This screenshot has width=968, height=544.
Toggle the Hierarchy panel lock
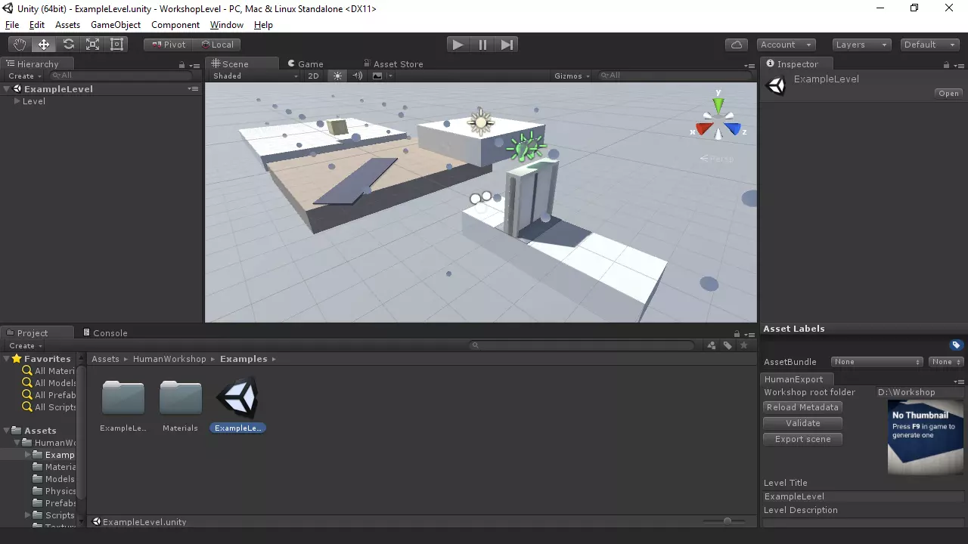(181, 65)
